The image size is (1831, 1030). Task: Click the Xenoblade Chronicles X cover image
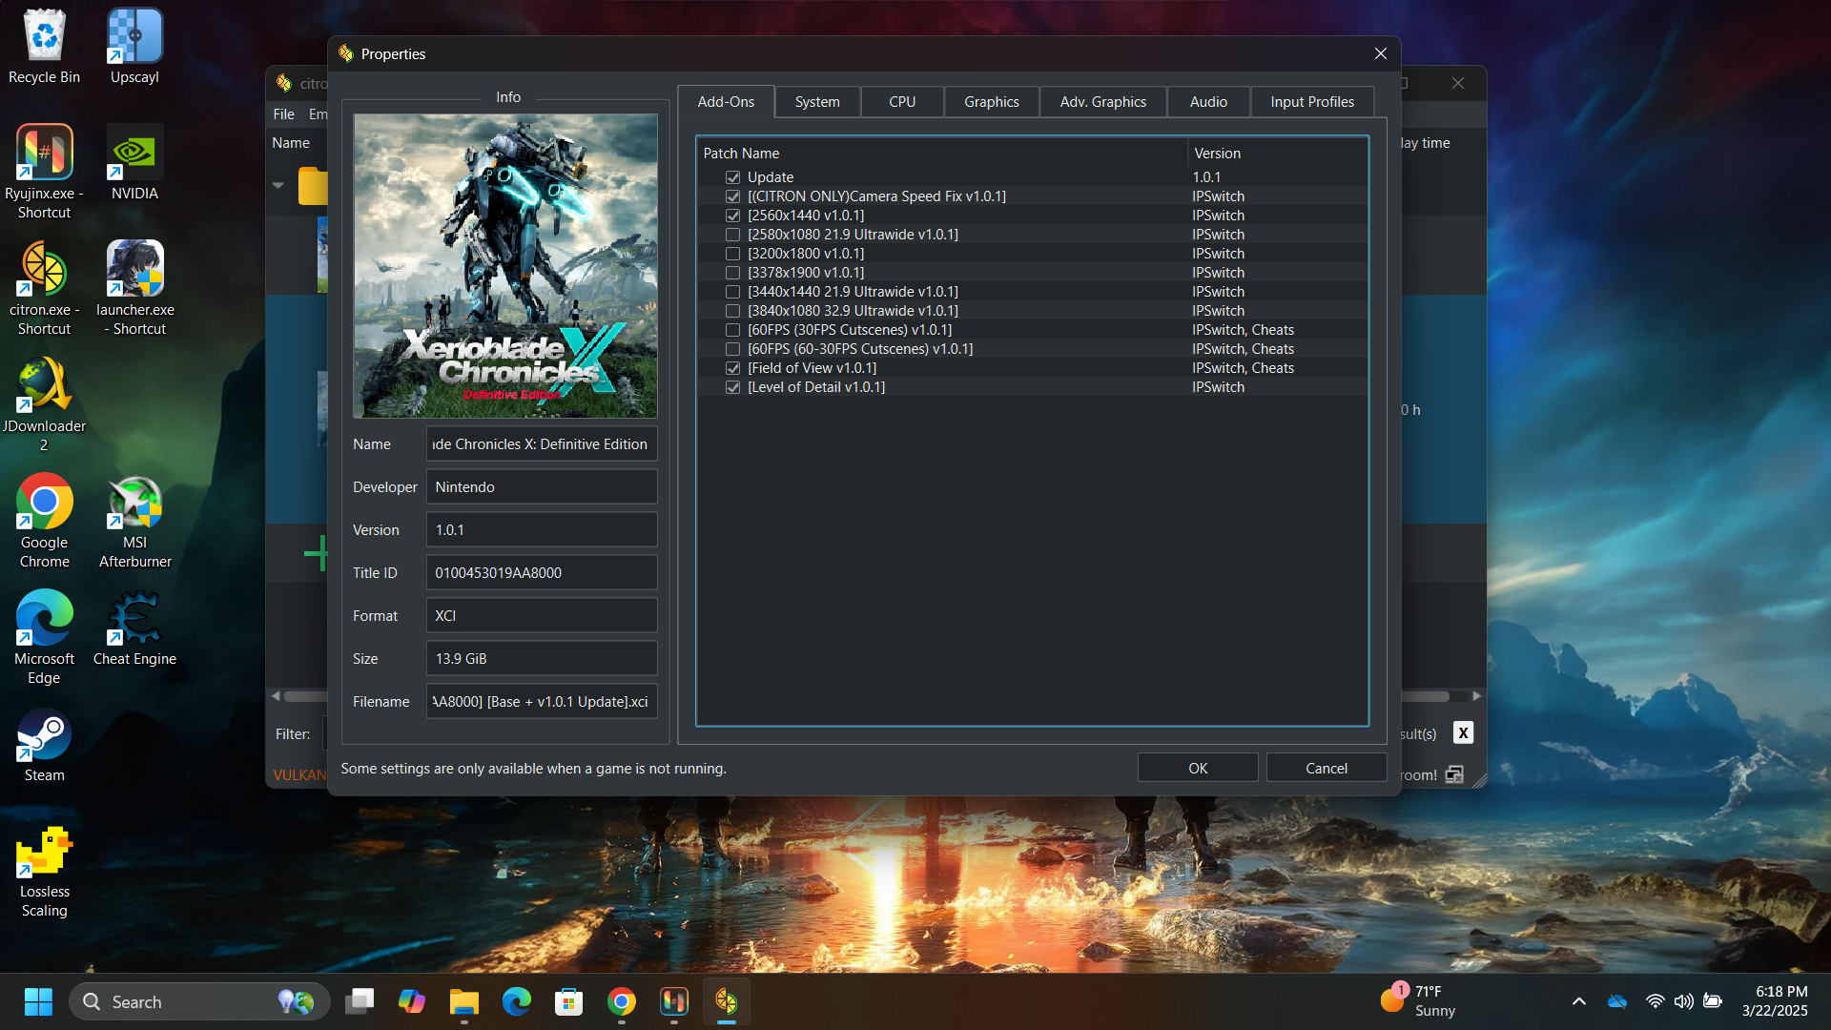point(505,266)
